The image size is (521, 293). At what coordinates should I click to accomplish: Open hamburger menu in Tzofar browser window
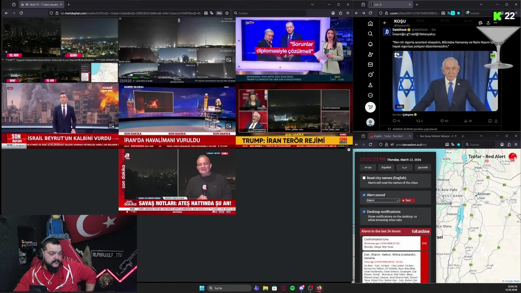tap(516, 144)
